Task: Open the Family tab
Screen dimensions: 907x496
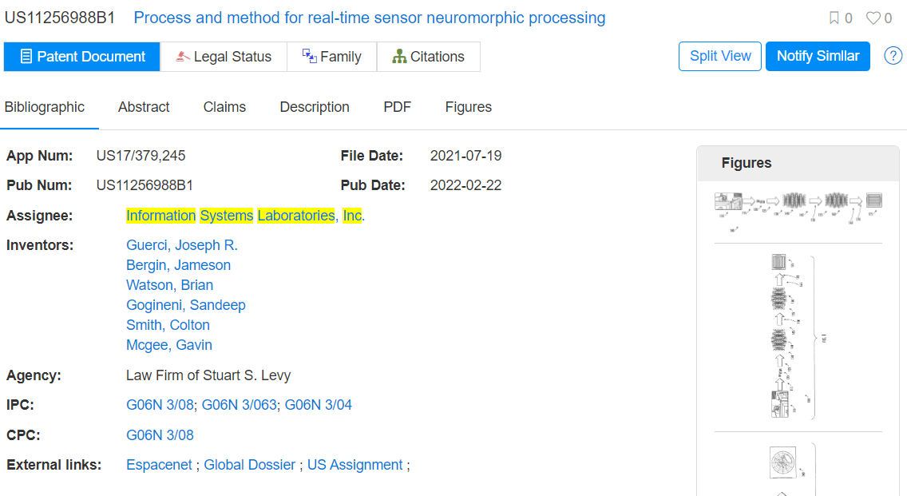Action: click(x=332, y=57)
